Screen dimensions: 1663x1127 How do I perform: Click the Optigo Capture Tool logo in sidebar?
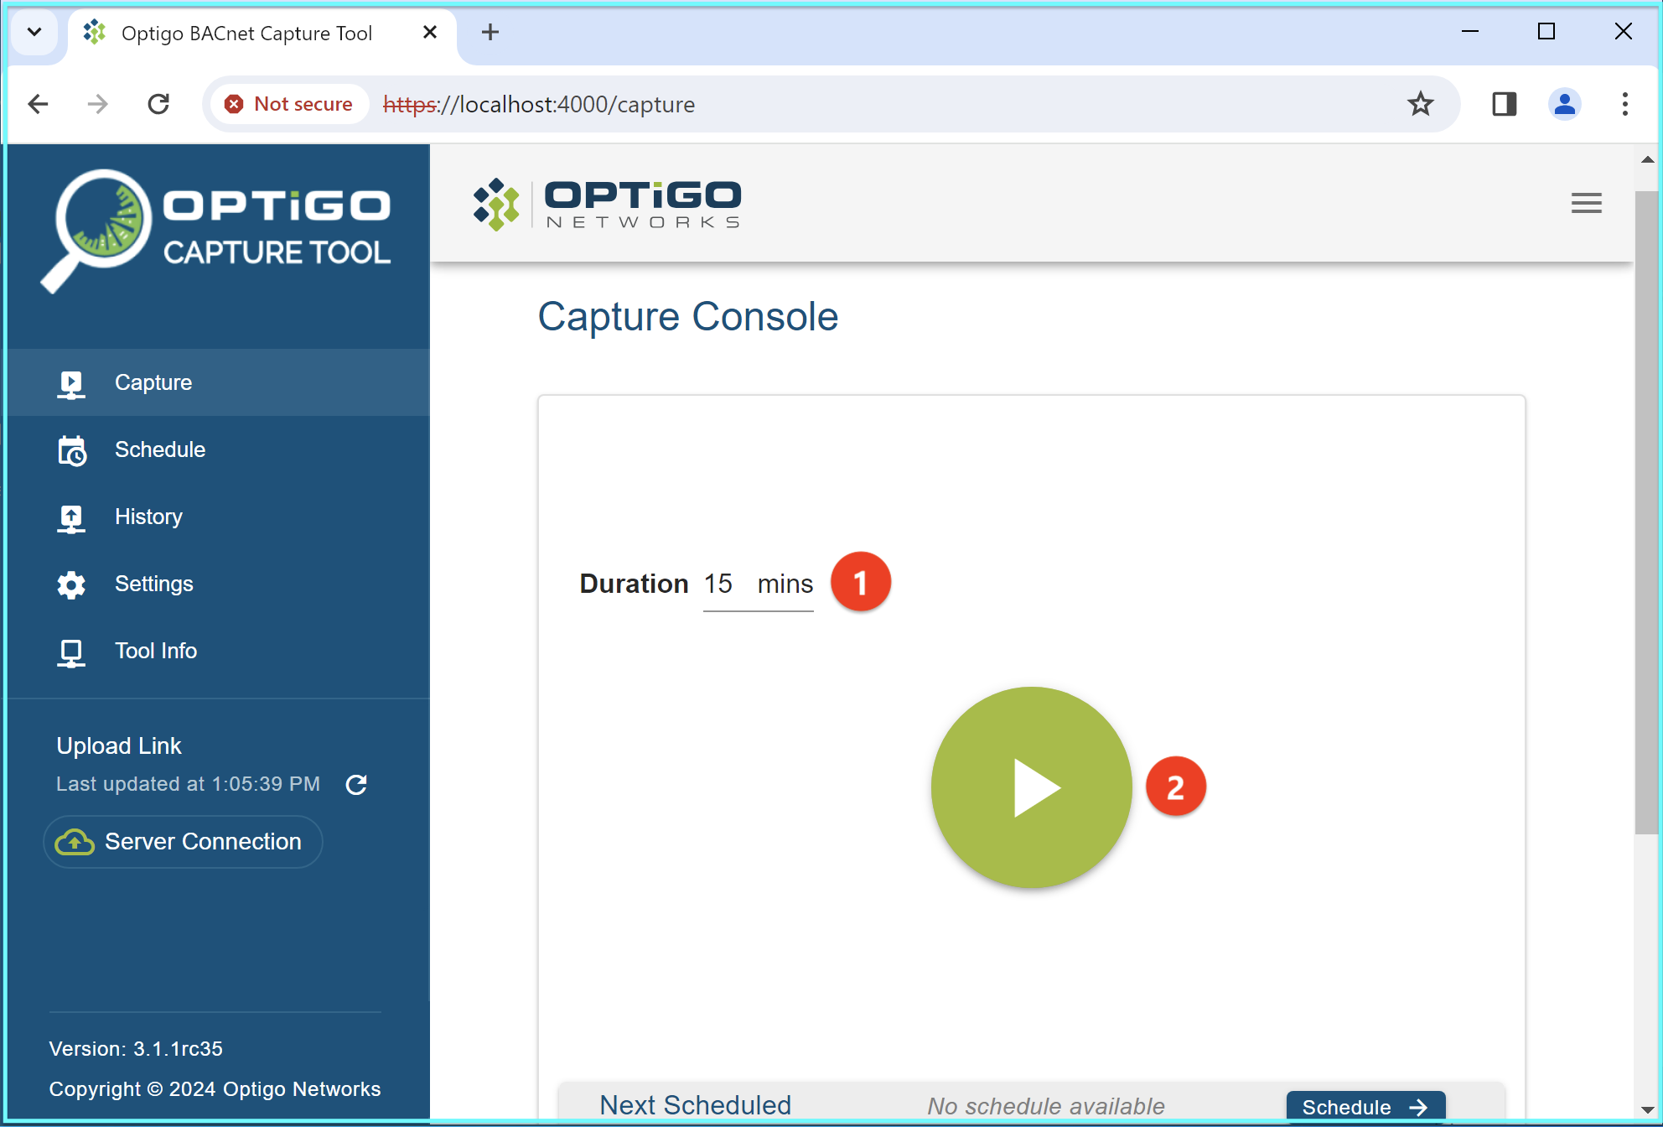click(x=216, y=231)
